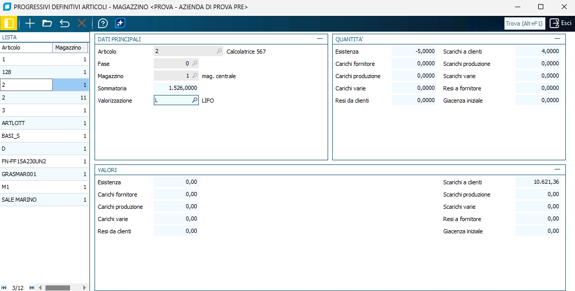The image size is (575, 291).
Task: Click the application logo in title bar
Action: 7,7
